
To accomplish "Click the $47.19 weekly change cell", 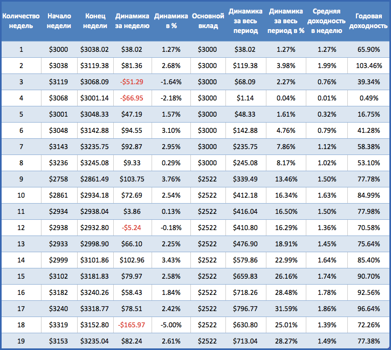I will coord(132,115).
